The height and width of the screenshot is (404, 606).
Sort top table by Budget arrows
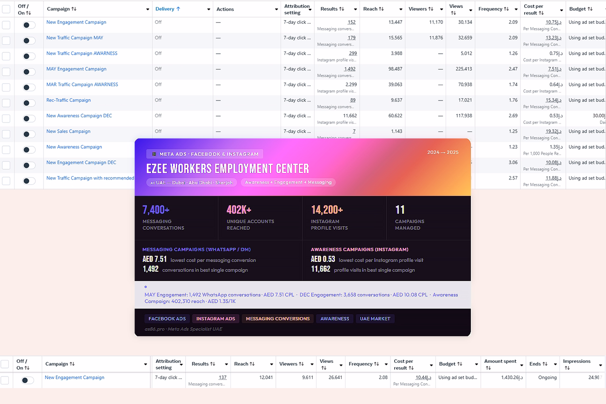point(590,9)
